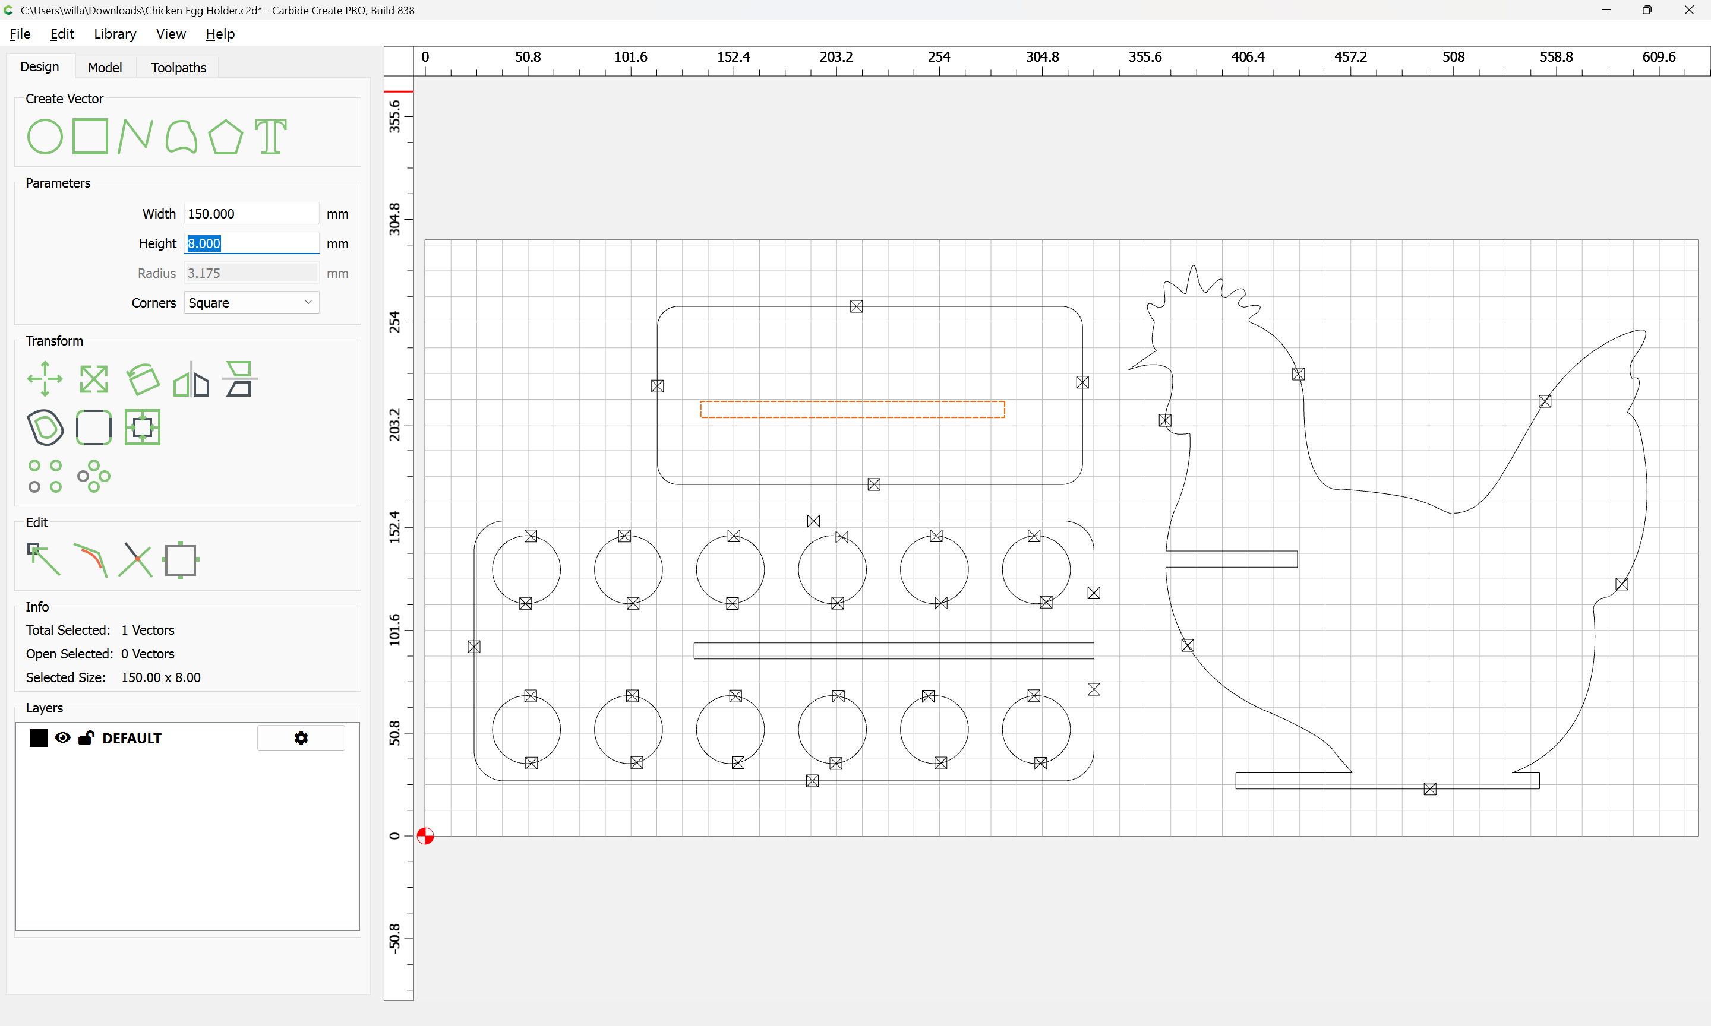Click the Width input field
The height and width of the screenshot is (1026, 1711).
tap(251, 214)
